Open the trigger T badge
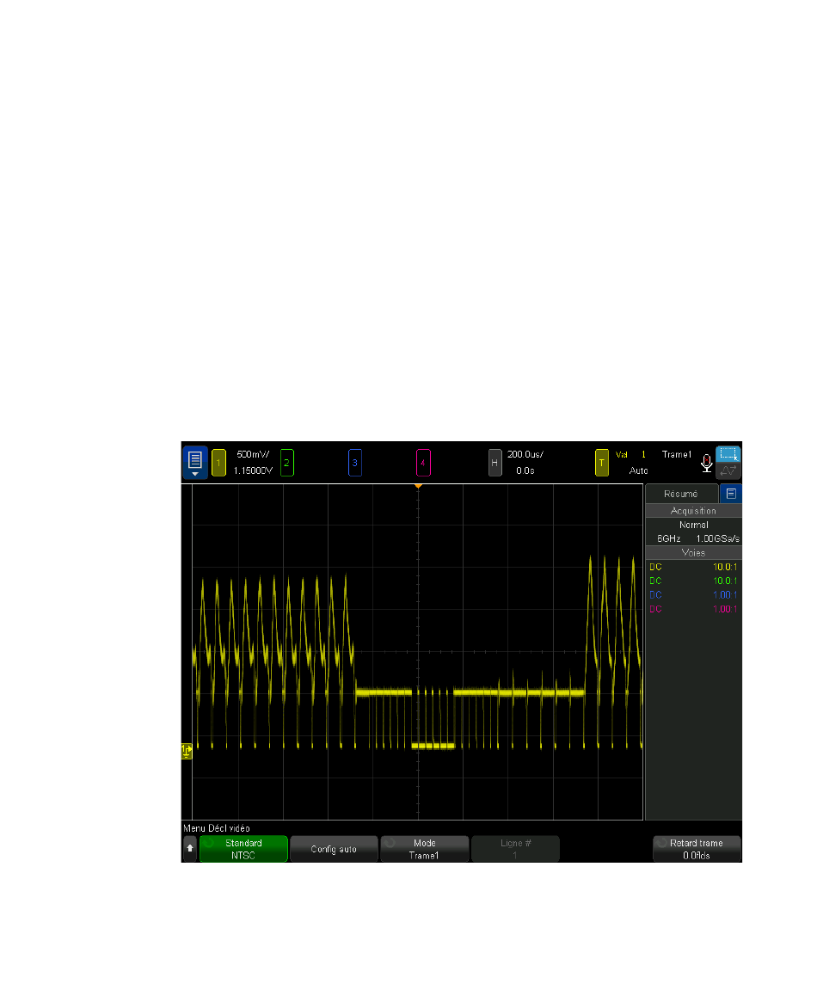The width and height of the screenshot is (817, 1002). point(601,463)
